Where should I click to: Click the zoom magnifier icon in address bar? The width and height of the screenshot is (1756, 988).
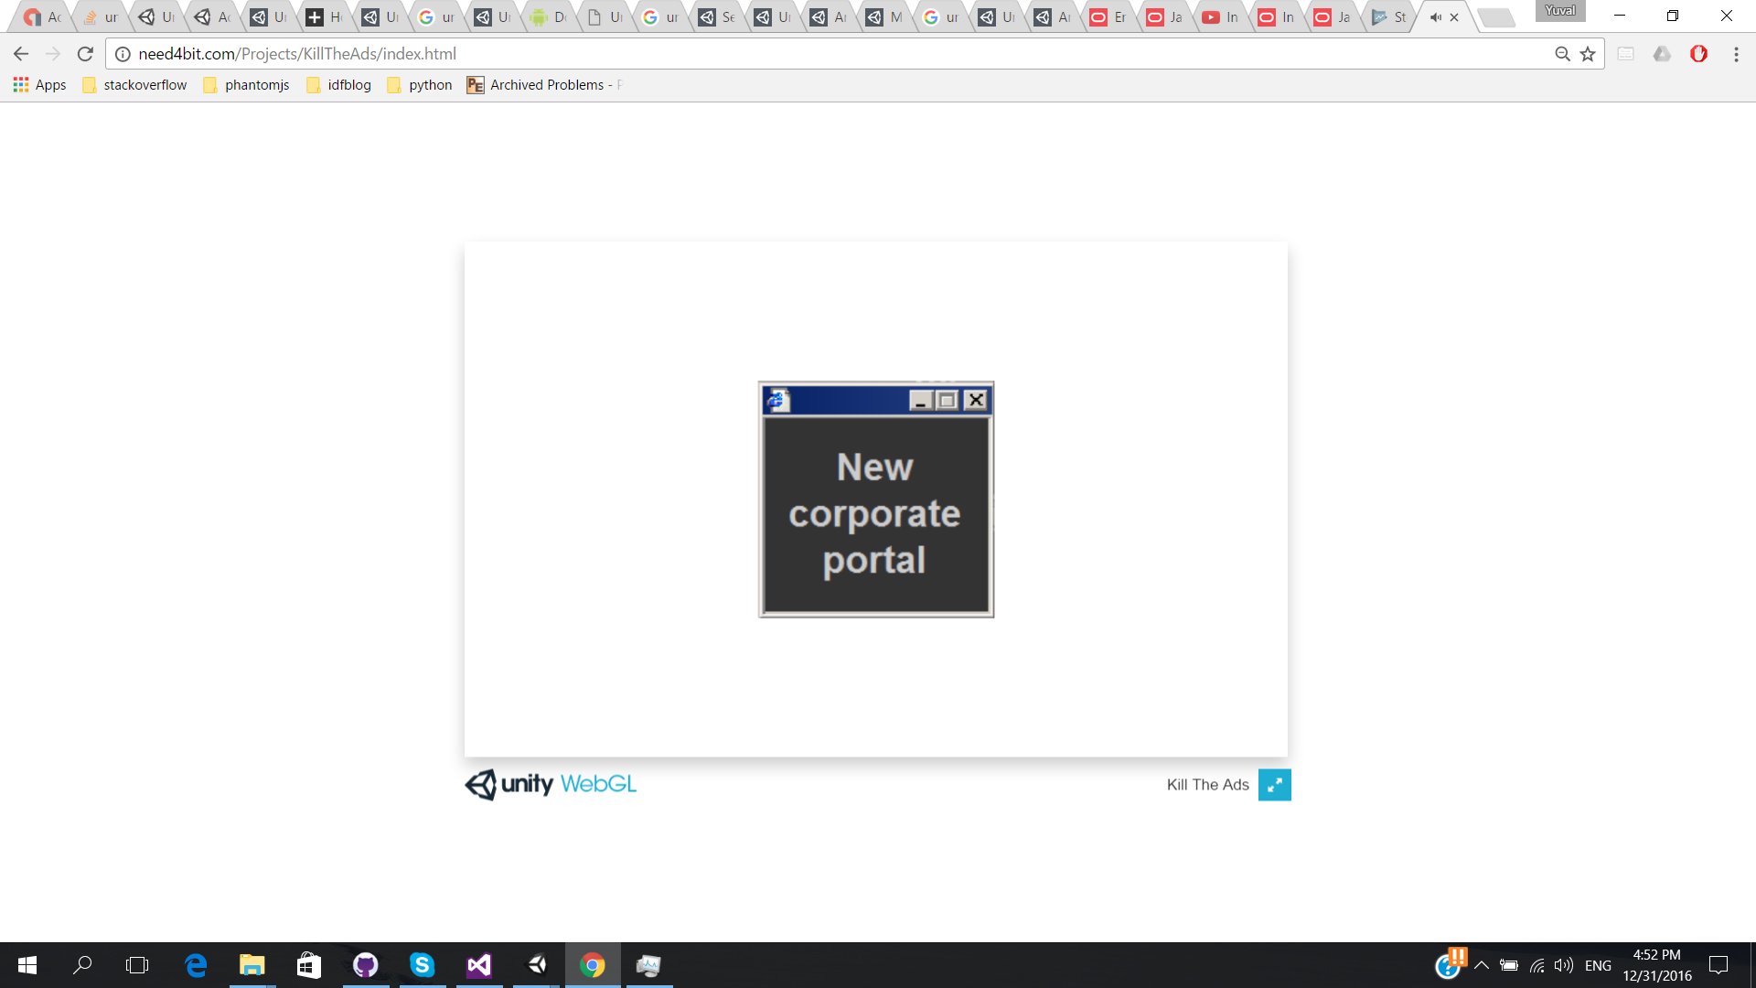[1562, 54]
